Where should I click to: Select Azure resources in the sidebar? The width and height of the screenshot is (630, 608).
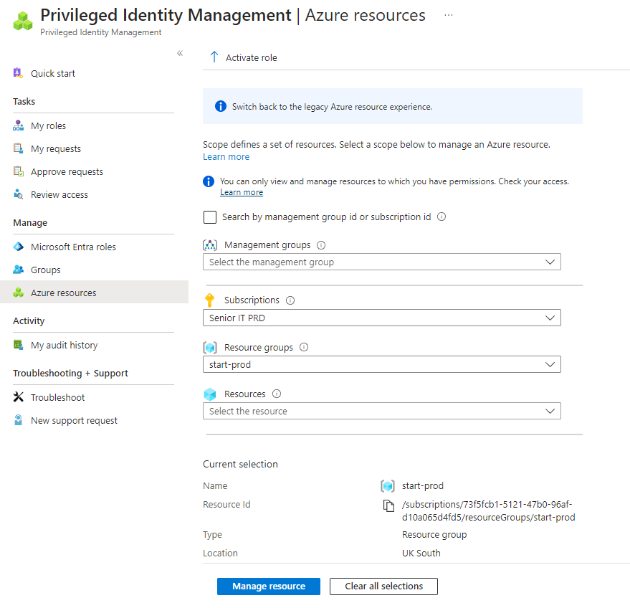pyautogui.click(x=94, y=292)
